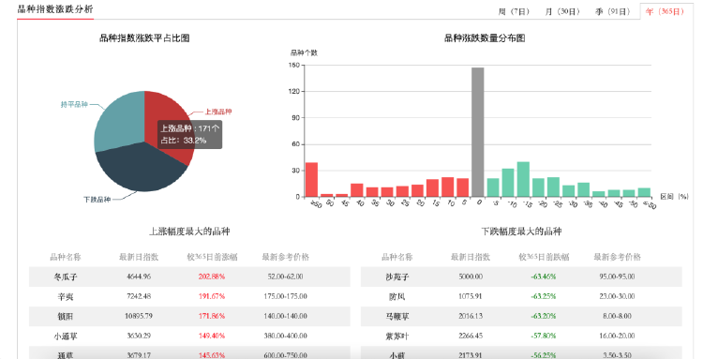Open the 马鞭草 variety row
703x359 pixels.
pos(521,316)
